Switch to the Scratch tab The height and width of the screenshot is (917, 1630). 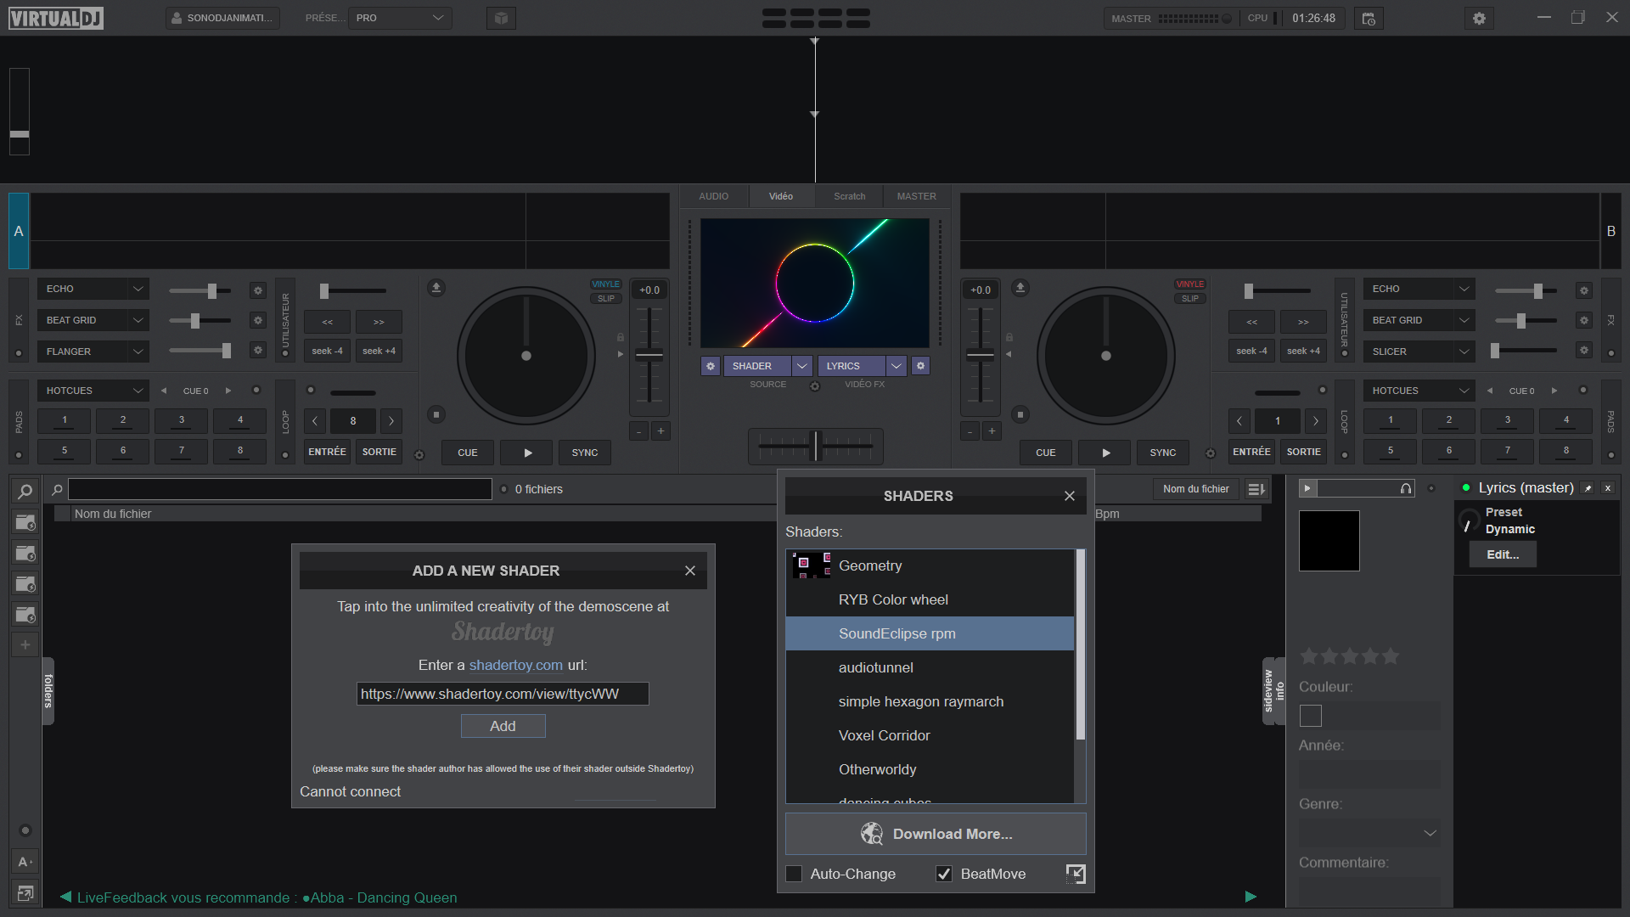849,196
